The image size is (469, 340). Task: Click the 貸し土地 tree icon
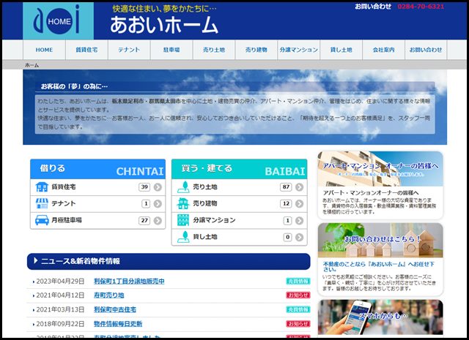pos(183,237)
